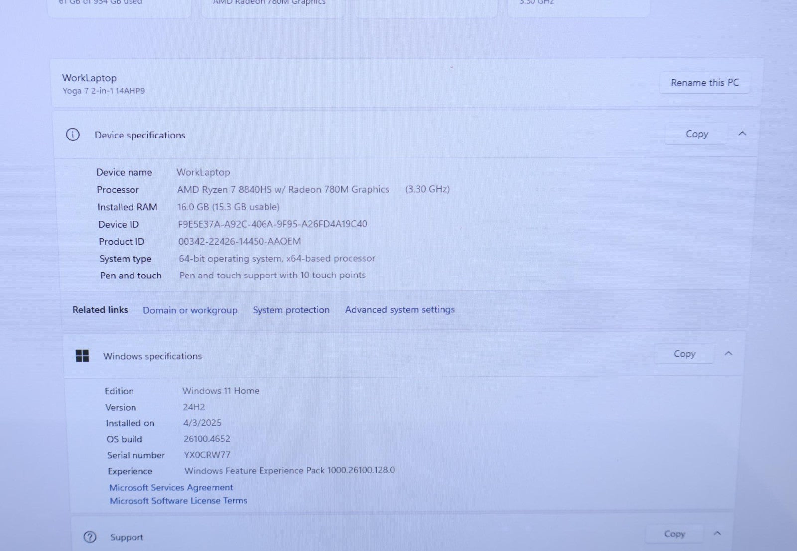Collapse the Windows specifications section chevron
The width and height of the screenshot is (797, 551).
tap(728, 353)
